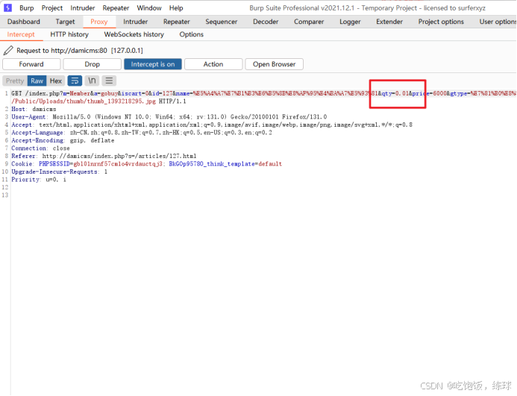The height and width of the screenshot is (396, 517).
Task: Click the qty=0.01 parameter in request
Action: tap(395, 94)
